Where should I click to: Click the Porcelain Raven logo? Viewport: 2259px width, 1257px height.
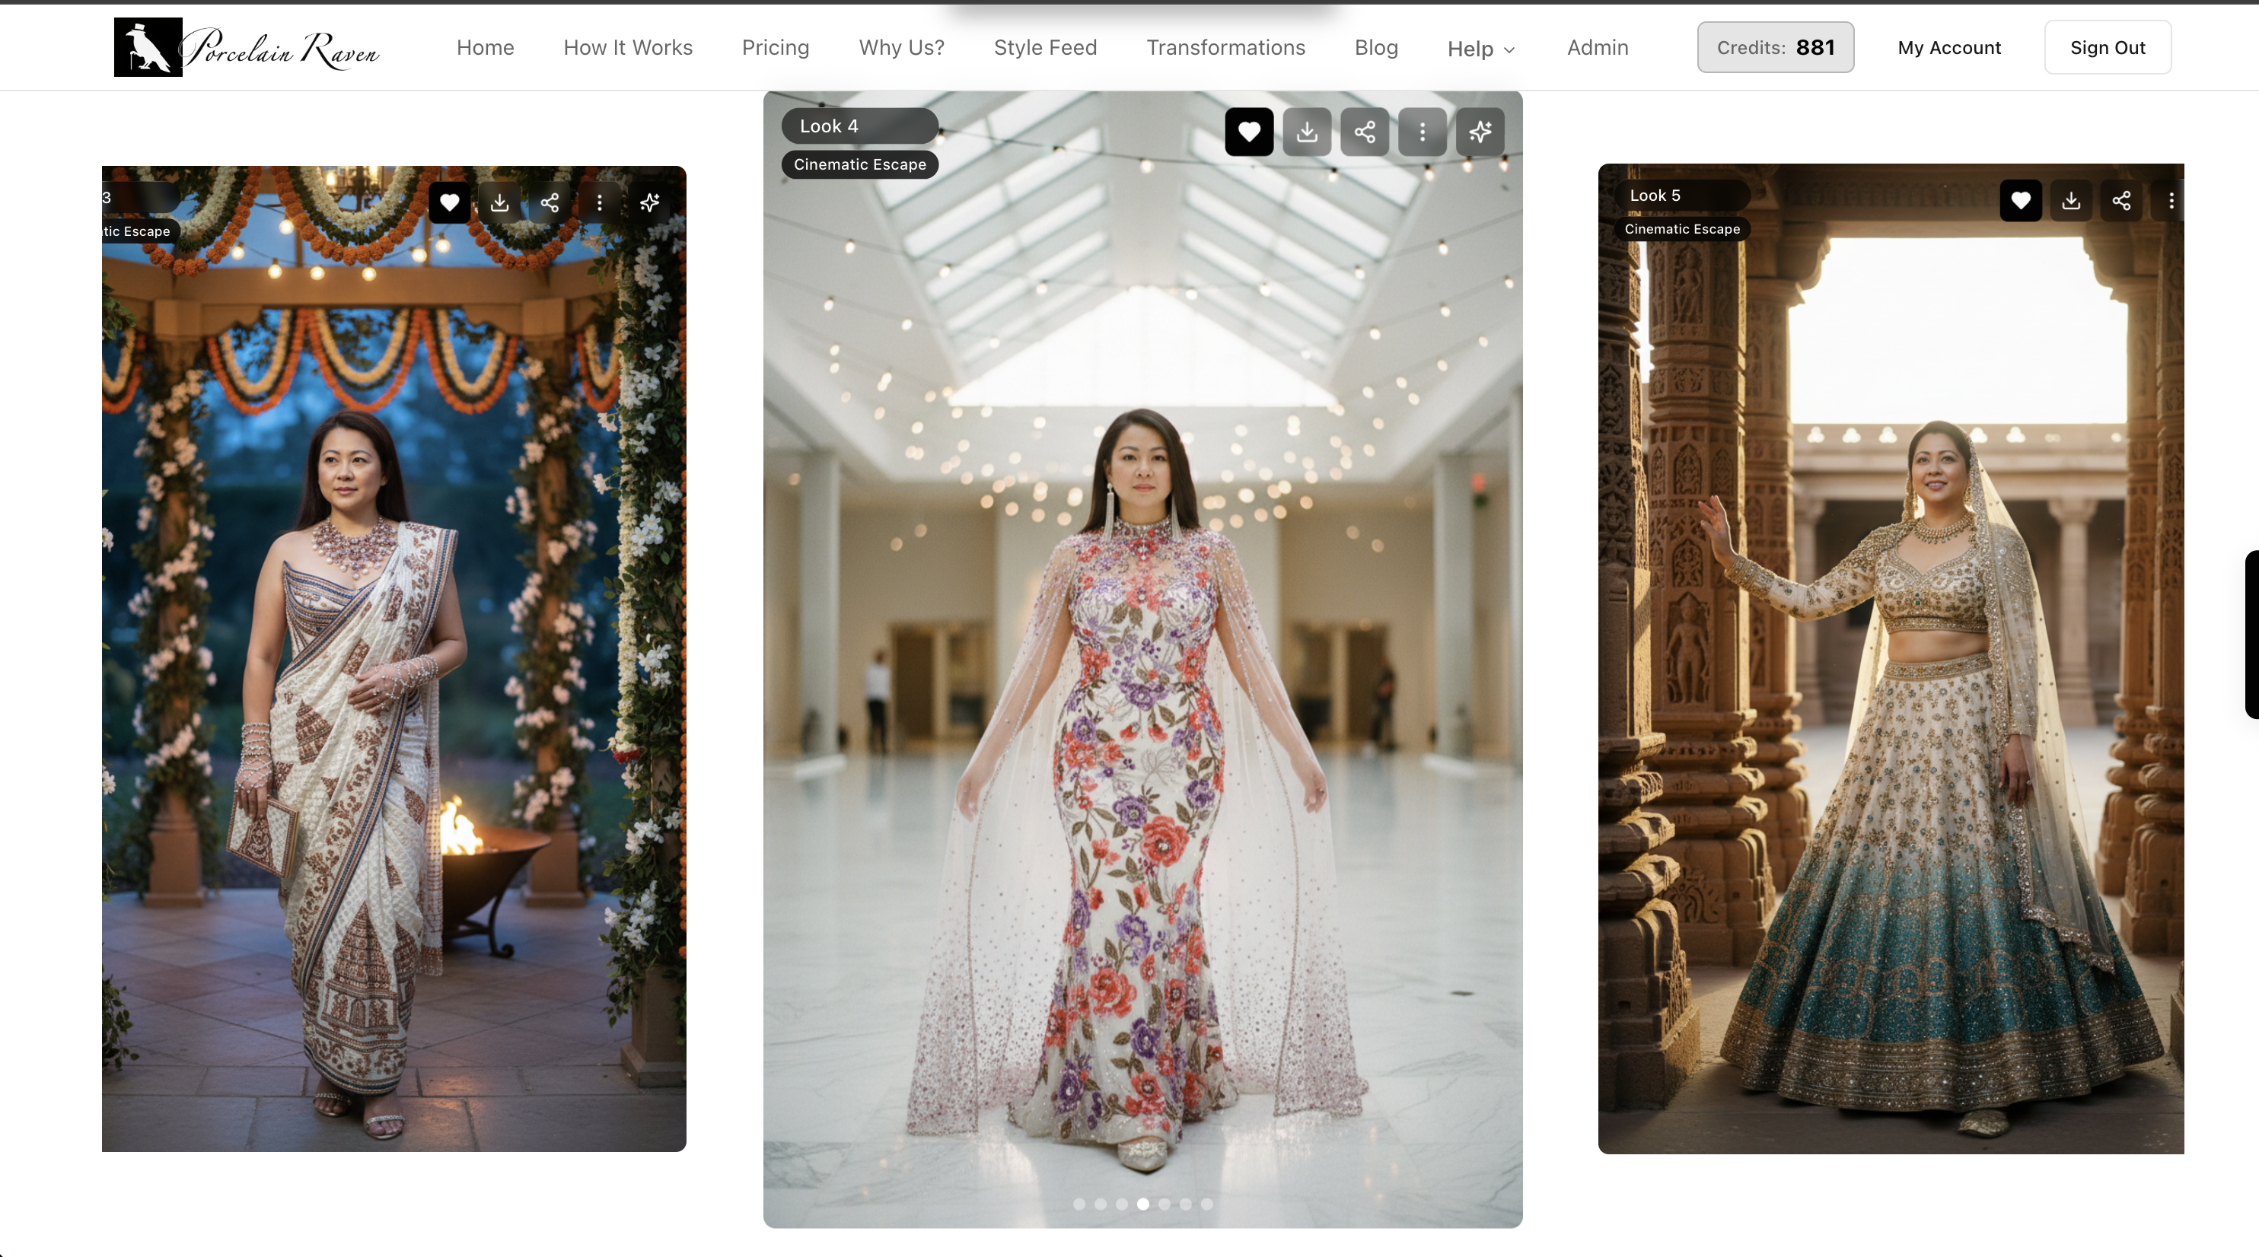point(247,47)
